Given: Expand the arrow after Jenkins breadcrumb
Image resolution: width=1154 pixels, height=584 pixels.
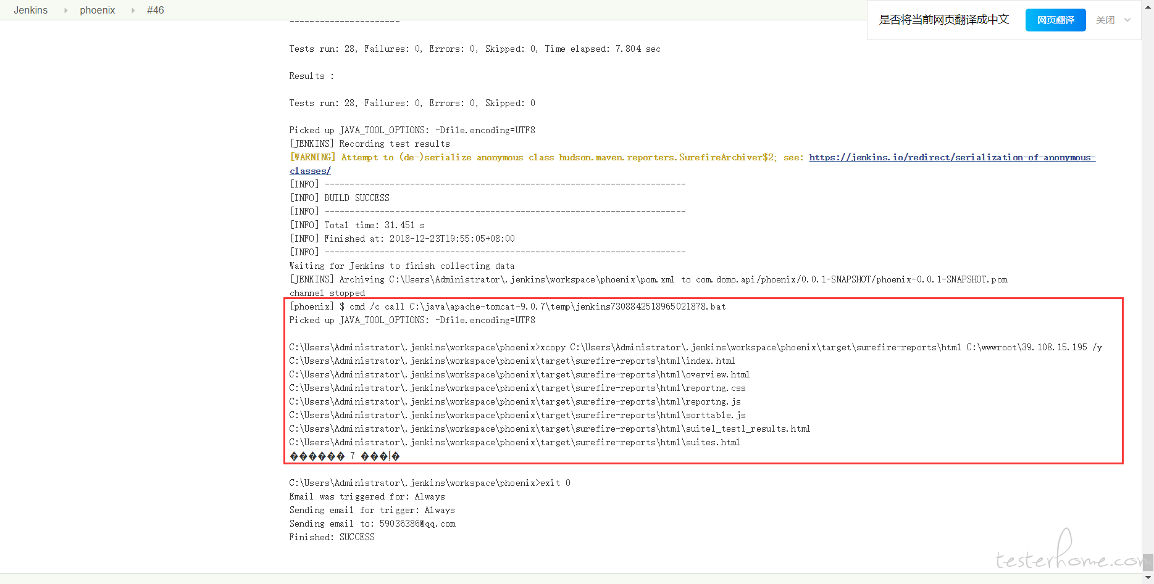Looking at the screenshot, I should 65,10.
